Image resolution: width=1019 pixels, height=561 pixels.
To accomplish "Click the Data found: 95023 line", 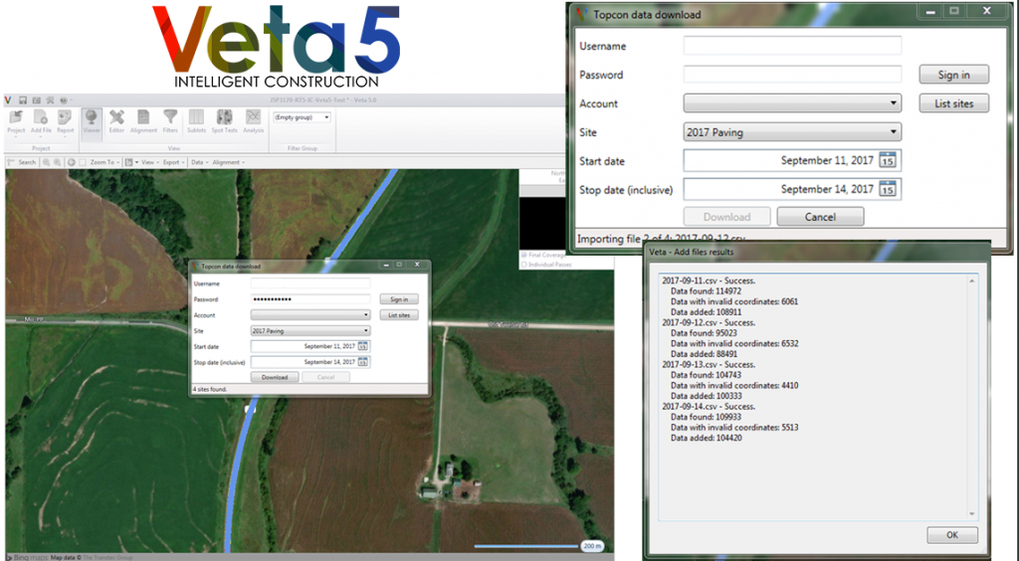I will [704, 333].
